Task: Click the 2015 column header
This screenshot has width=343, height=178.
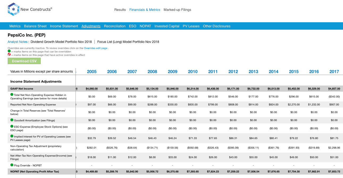Action: point(294,72)
